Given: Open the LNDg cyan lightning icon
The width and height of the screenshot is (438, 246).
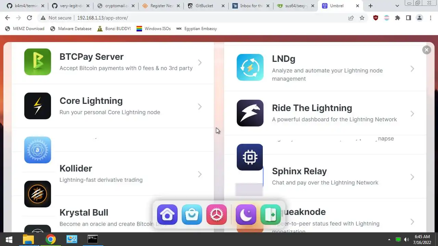Looking at the screenshot, I should point(250,67).
